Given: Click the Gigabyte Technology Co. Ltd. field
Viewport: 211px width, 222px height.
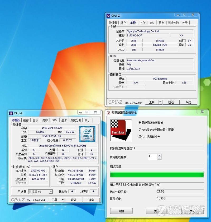Looking at the screenshot, I should point(160,31).
